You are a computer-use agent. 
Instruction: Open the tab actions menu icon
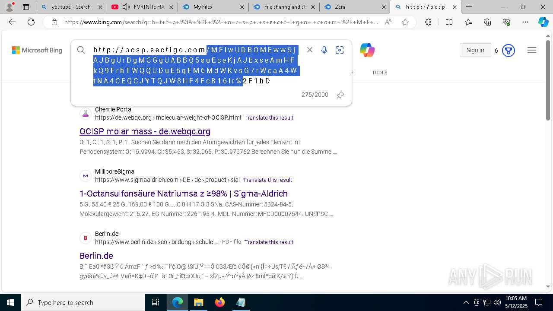(26, 7)
